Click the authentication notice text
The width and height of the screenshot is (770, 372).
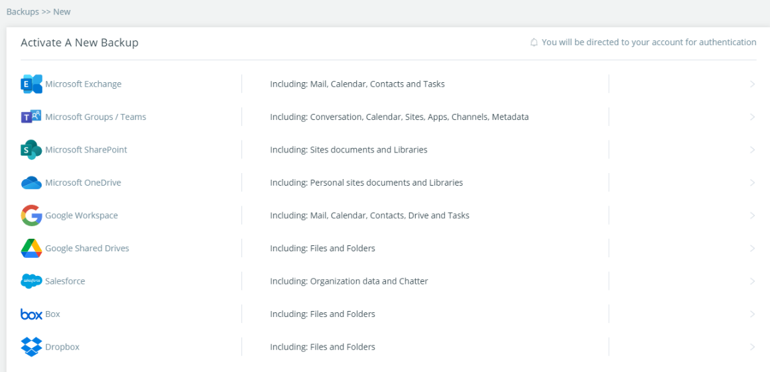(x=649, y=42)
